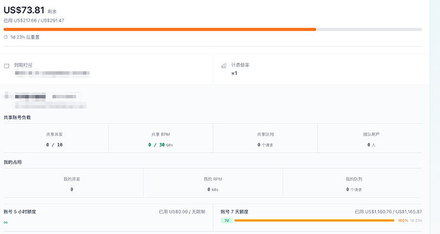This screenshot has width=440, height=234.
Task: Select the 共享队列 stat cell
Action: pyautogui.click(x=265, y=138)
